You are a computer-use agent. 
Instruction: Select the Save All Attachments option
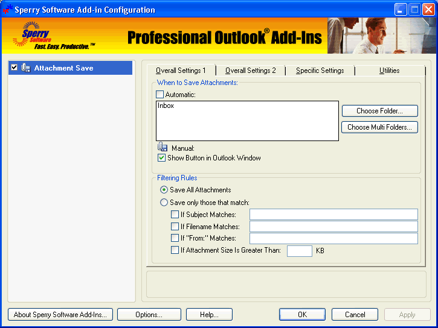(164, 190)
